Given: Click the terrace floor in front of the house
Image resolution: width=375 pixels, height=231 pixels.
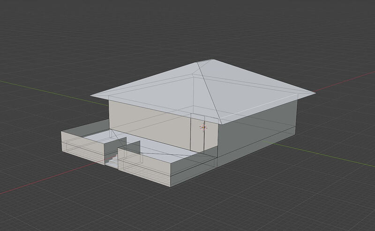Looking at the screenshot, I should [153, 146].
